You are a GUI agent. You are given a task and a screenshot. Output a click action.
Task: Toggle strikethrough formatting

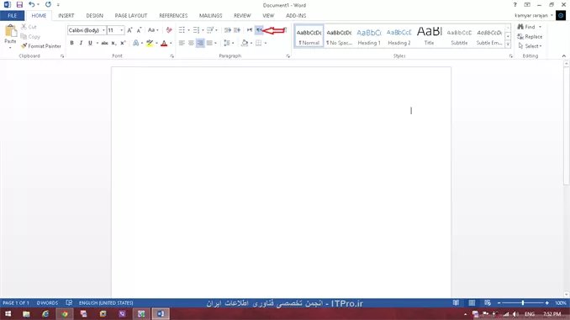104,43
